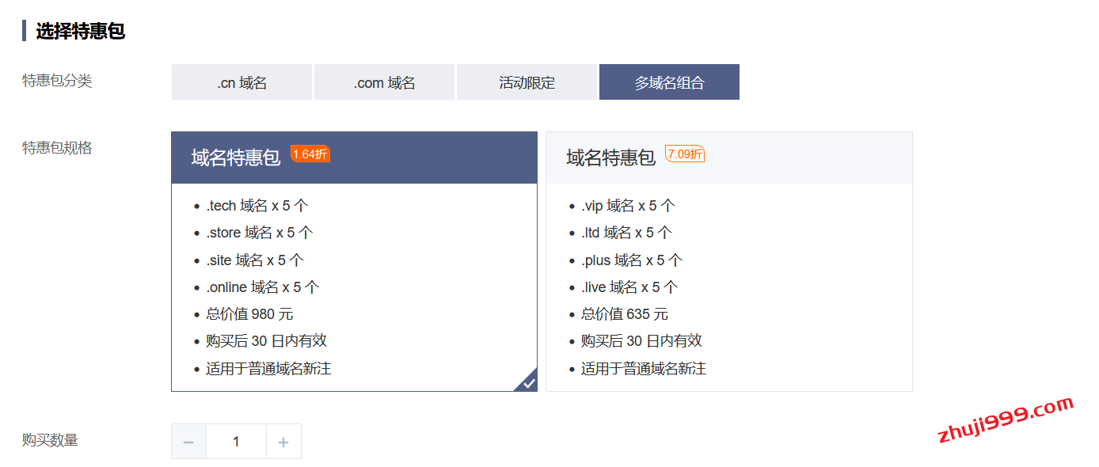Increase quantity with the plus button
The width and height of the screenshot is (1099, 467).
(283, 442)
